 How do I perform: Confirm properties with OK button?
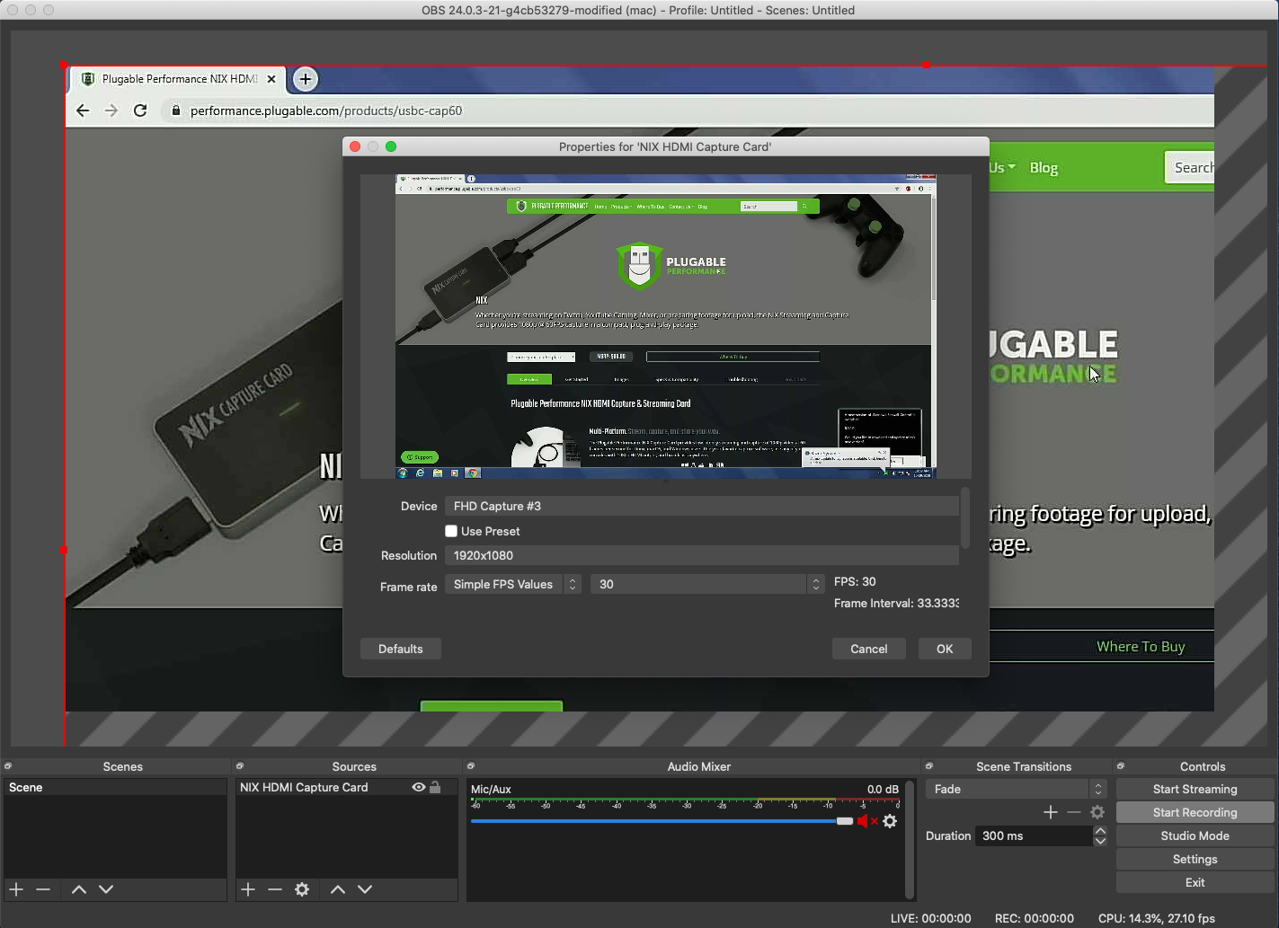(945, 649)
